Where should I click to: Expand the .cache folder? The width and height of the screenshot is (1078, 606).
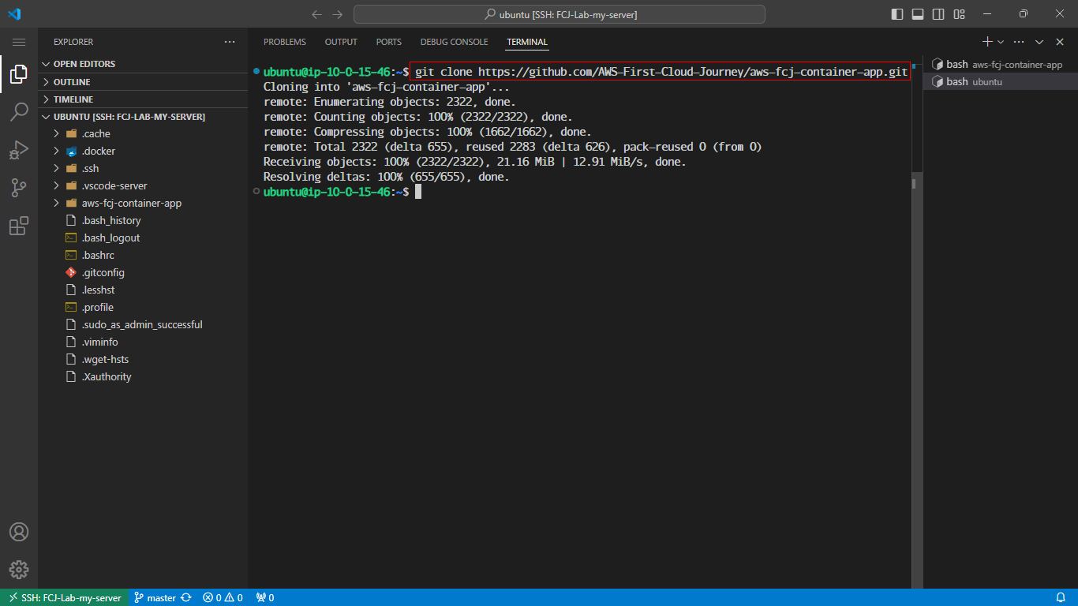143,133
